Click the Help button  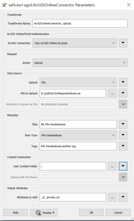click(x=16, y=212)
